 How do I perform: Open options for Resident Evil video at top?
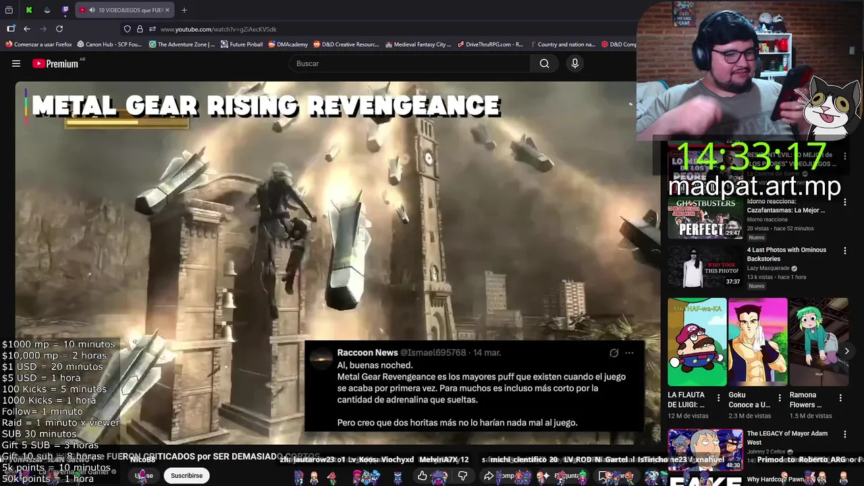[x=844, y=156]
